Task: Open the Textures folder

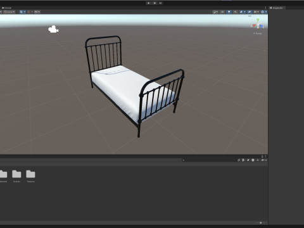Action: pos(30,176)
